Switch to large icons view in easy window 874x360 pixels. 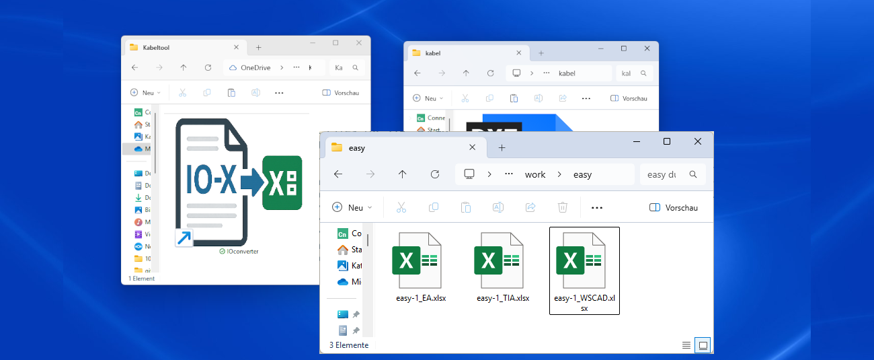click(x=703, y=345)
